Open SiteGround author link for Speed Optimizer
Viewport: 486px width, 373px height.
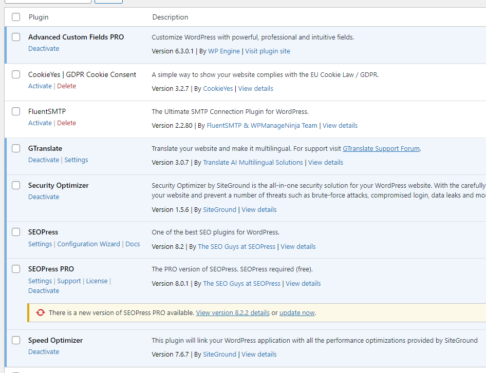(x=219, y=355)
